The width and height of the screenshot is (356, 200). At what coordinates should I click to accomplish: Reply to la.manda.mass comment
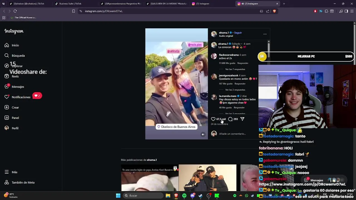tap(239, 107)
